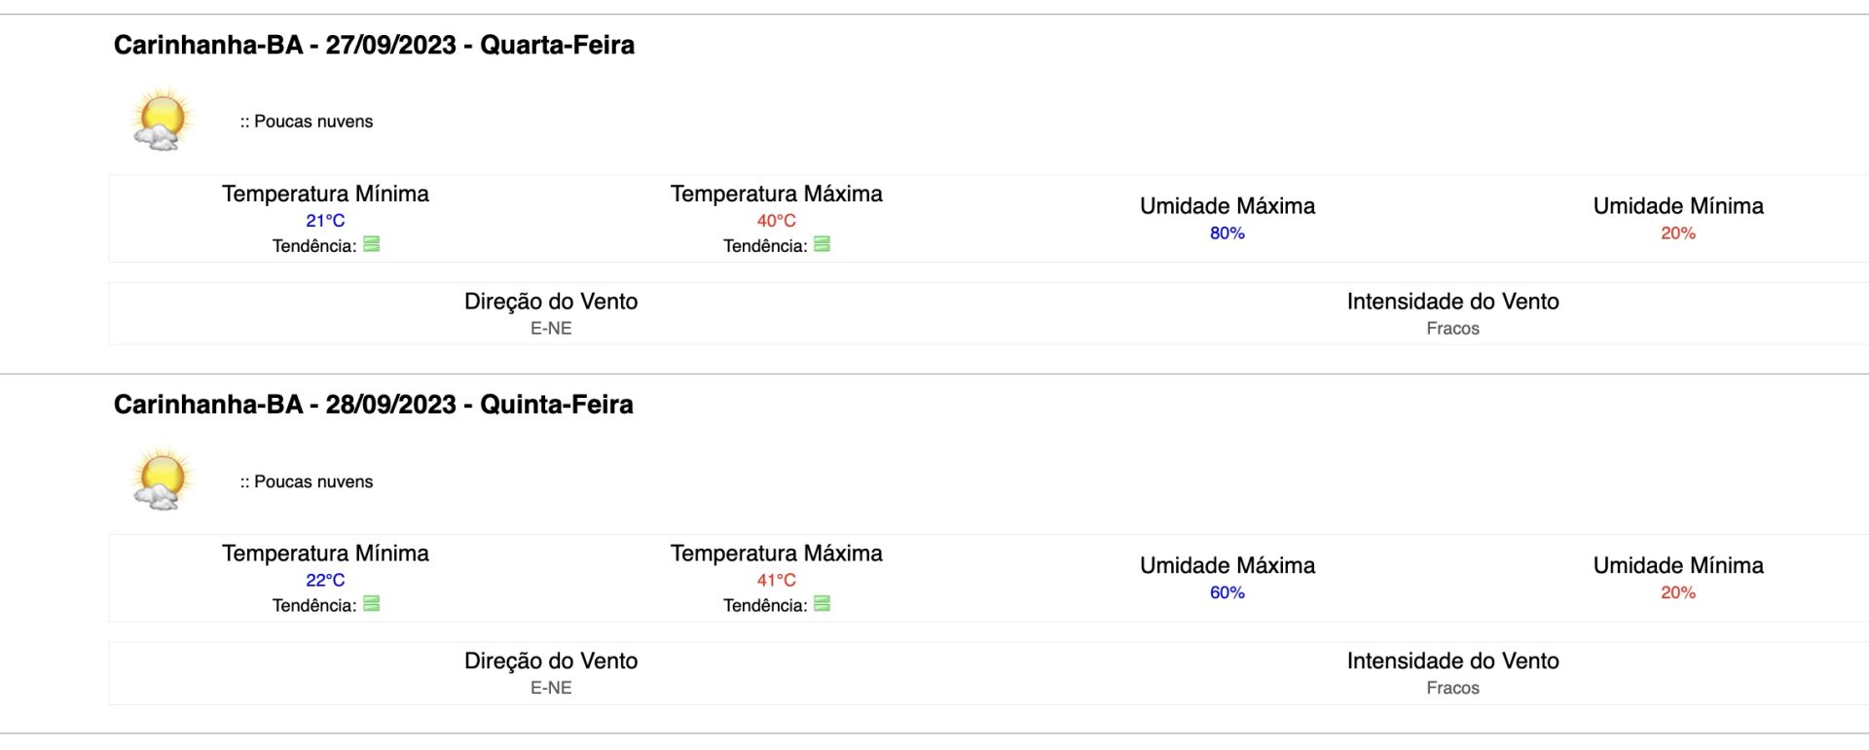Select the Carinhanha-BA 27/09/2023 Quarta-Feira heading
The image size is (1869, 750).
pyautogui.click(x=374, y=45)
